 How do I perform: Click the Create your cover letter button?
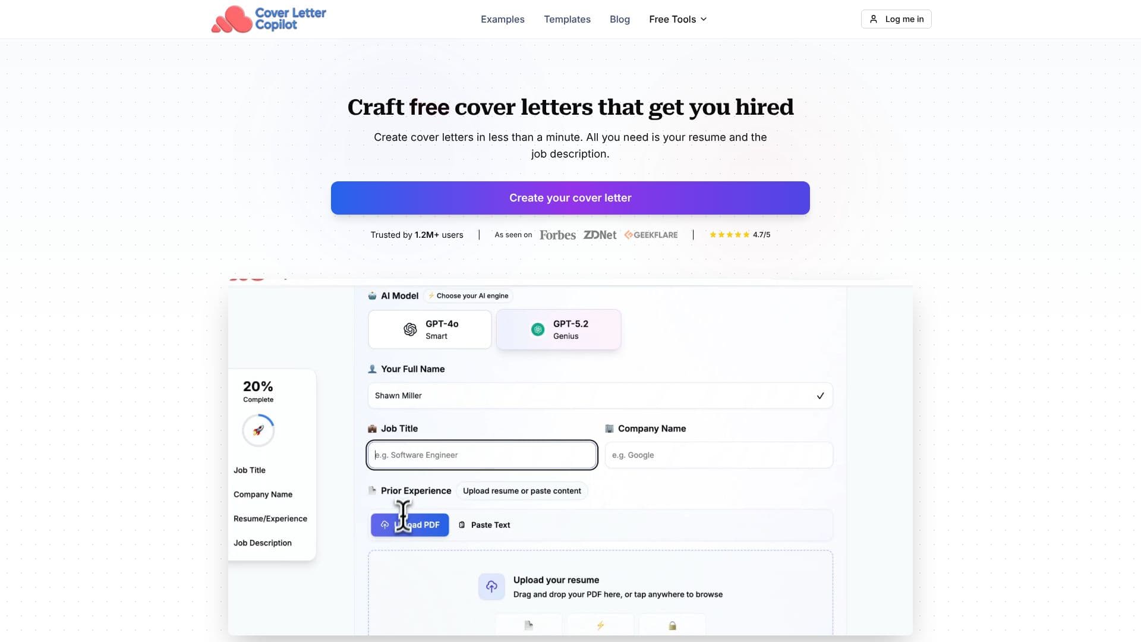pos(570,198)
